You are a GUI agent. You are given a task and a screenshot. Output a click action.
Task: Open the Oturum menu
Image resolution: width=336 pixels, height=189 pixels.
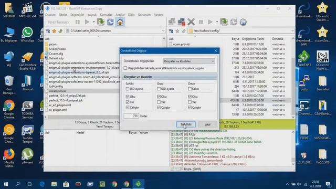[50, 15]
